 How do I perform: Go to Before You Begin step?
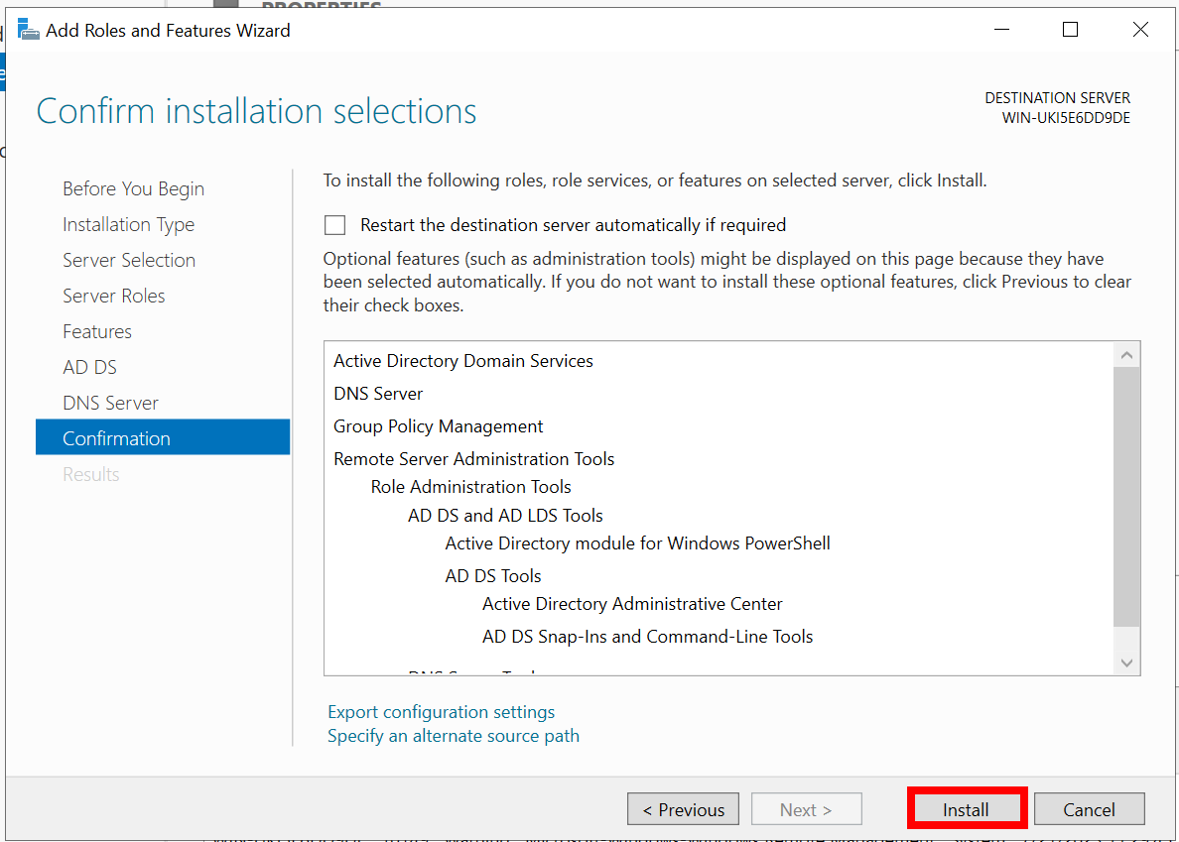(x=133, y=188)
